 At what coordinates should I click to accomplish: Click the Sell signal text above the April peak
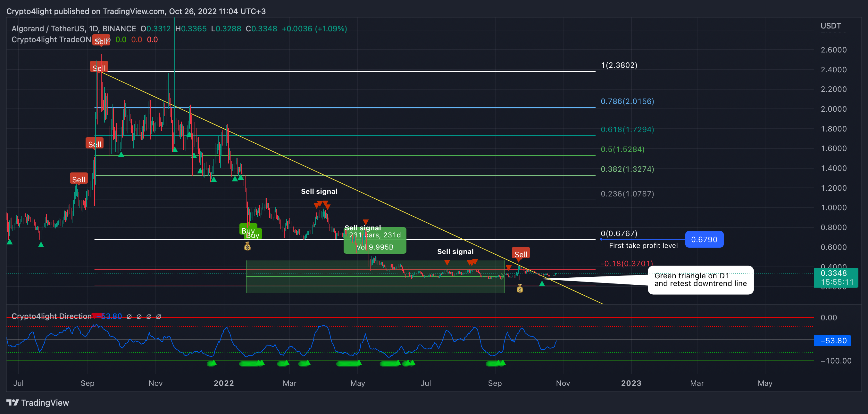[x=319, y=191]
